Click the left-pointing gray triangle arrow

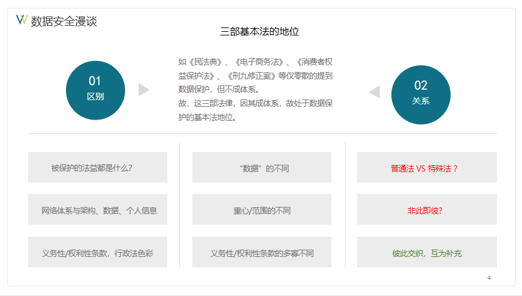click(374, 92)
